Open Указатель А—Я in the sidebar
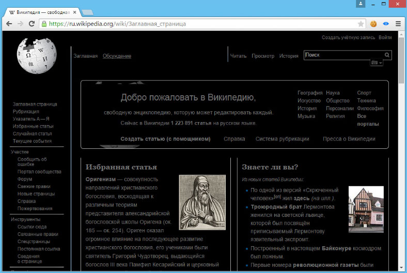This screenshot has width=407, height=273. point(31,119)
